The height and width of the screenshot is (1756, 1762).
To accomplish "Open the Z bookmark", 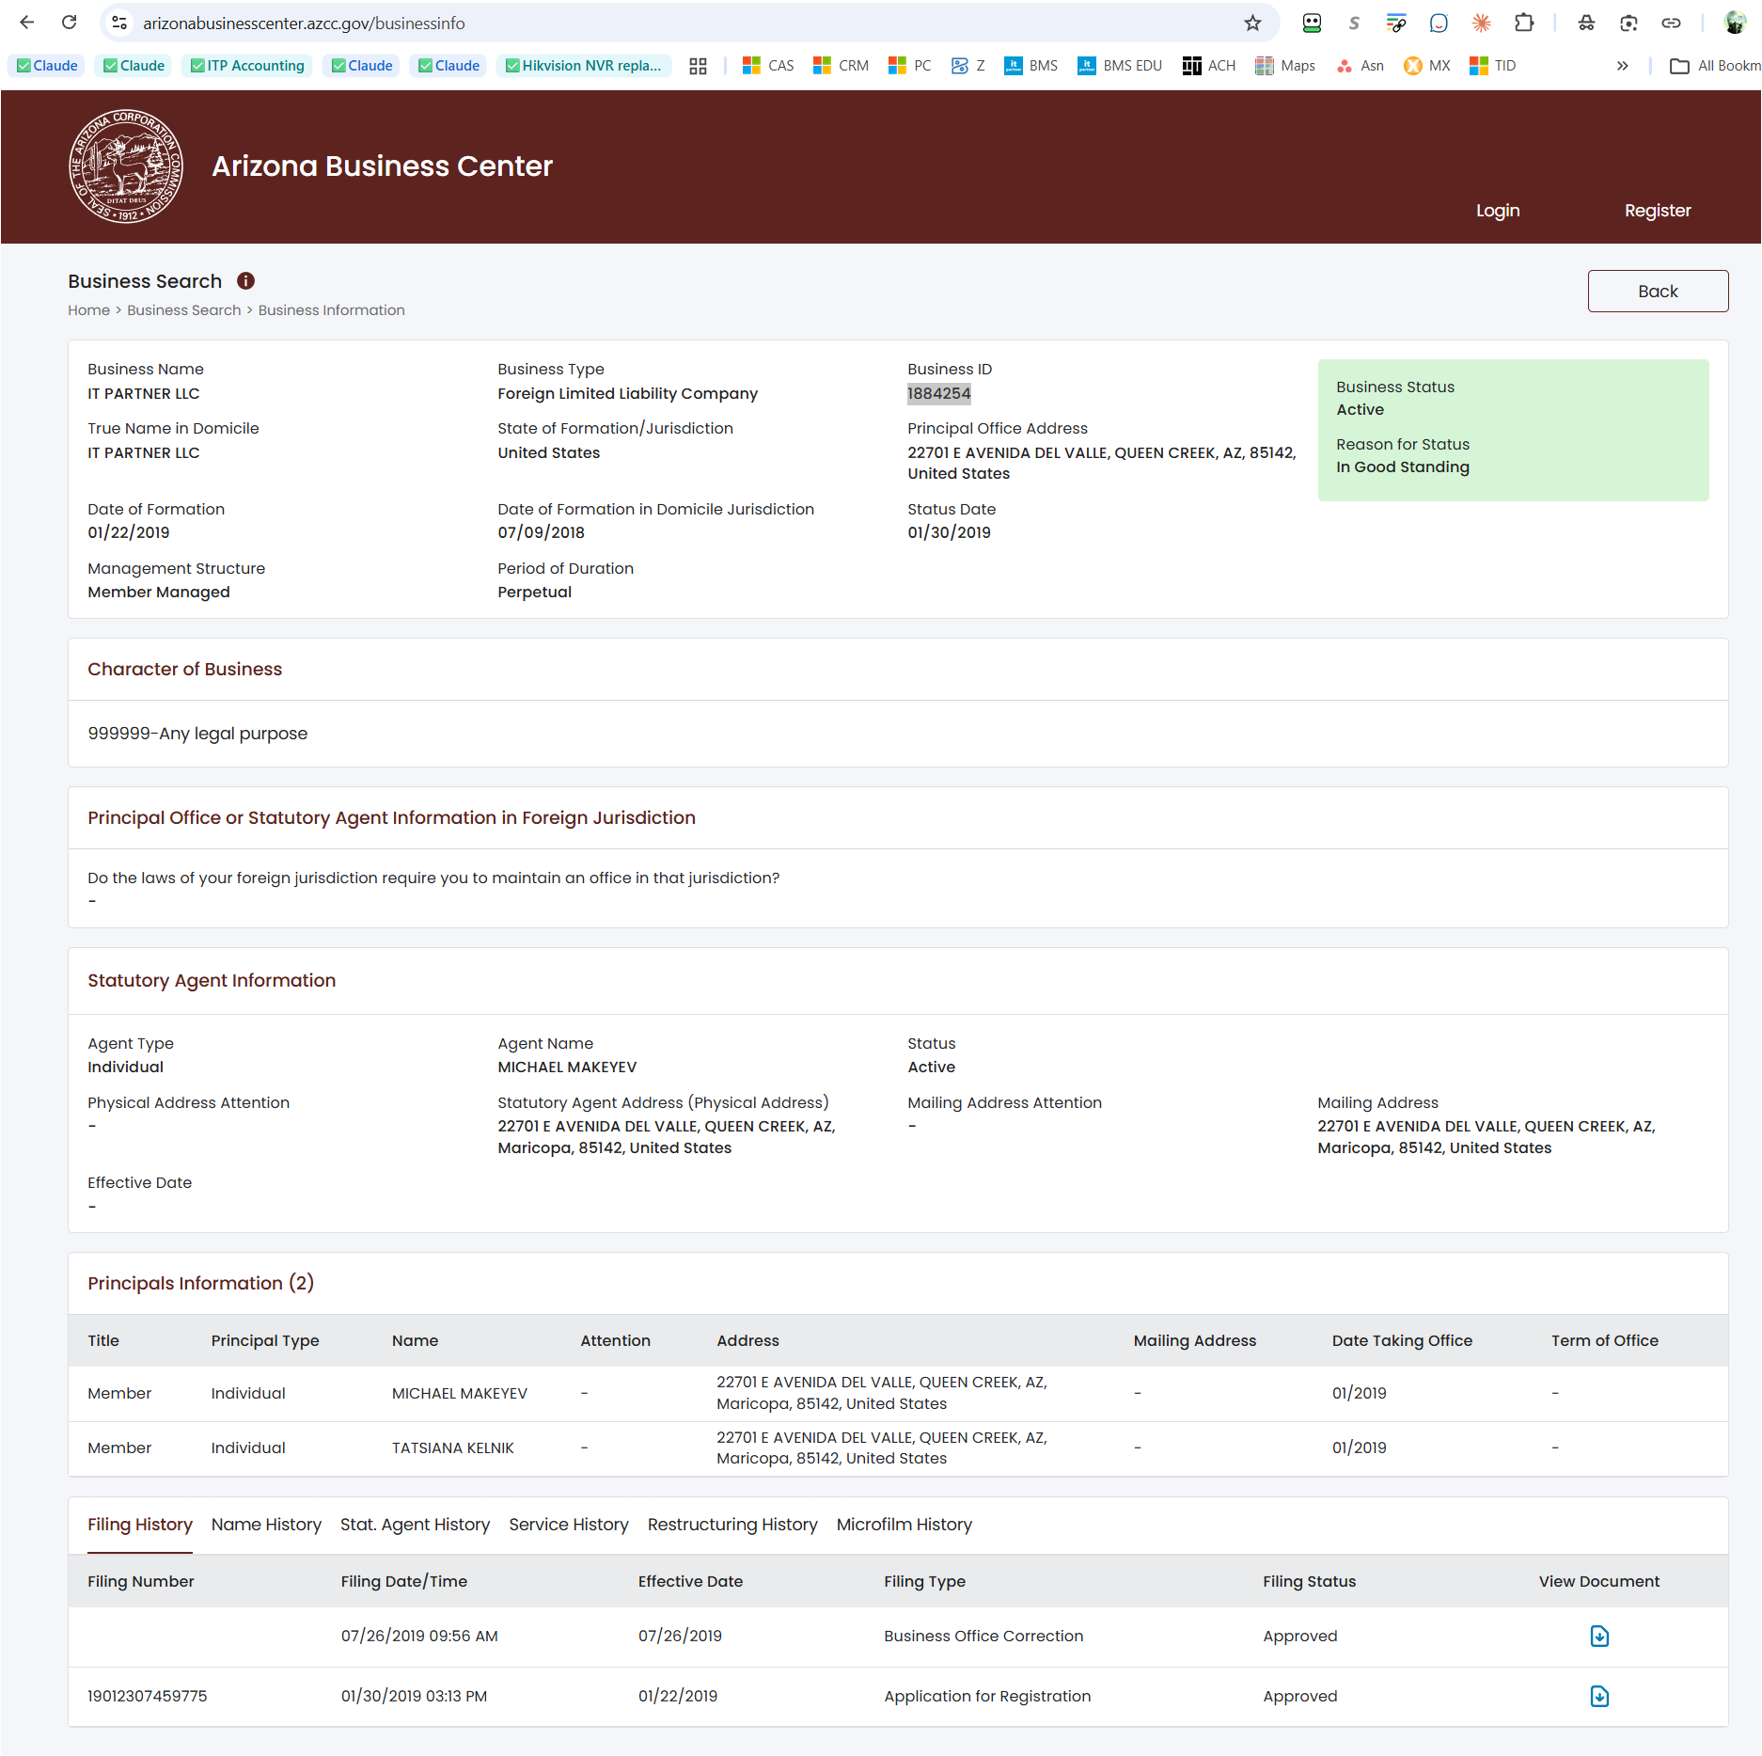I will pyautogui.click(x=968, y=66).
